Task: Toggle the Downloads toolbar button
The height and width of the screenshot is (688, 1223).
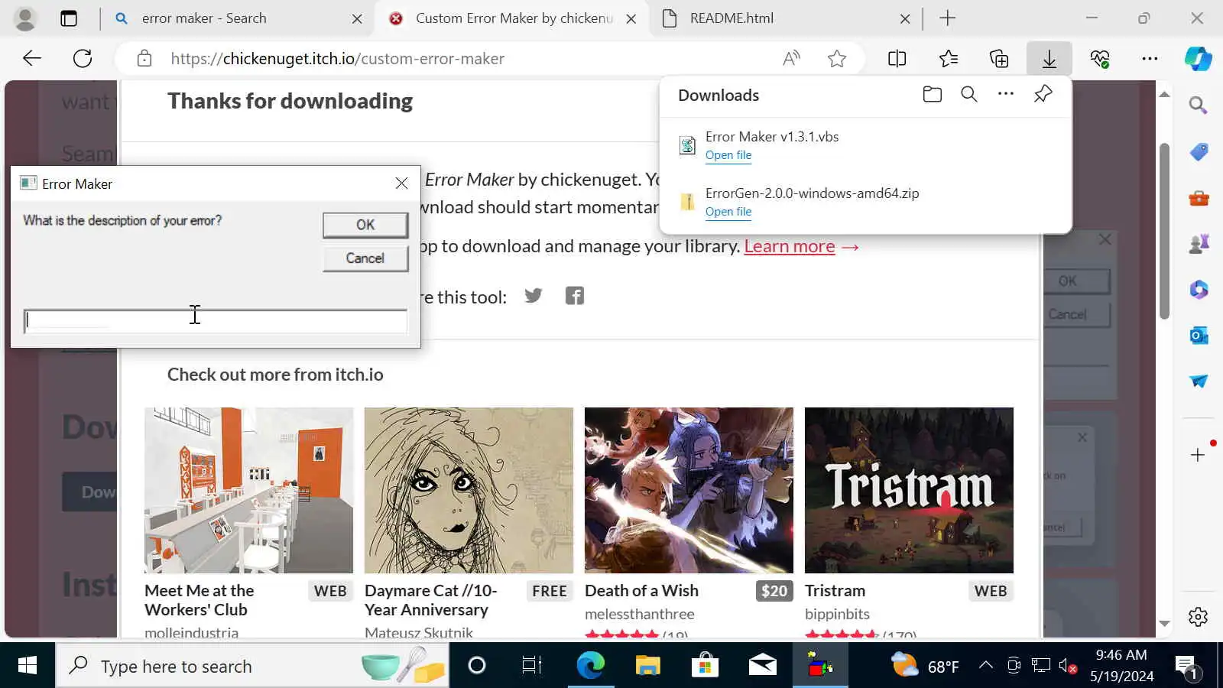Action: pos(1049,58)
